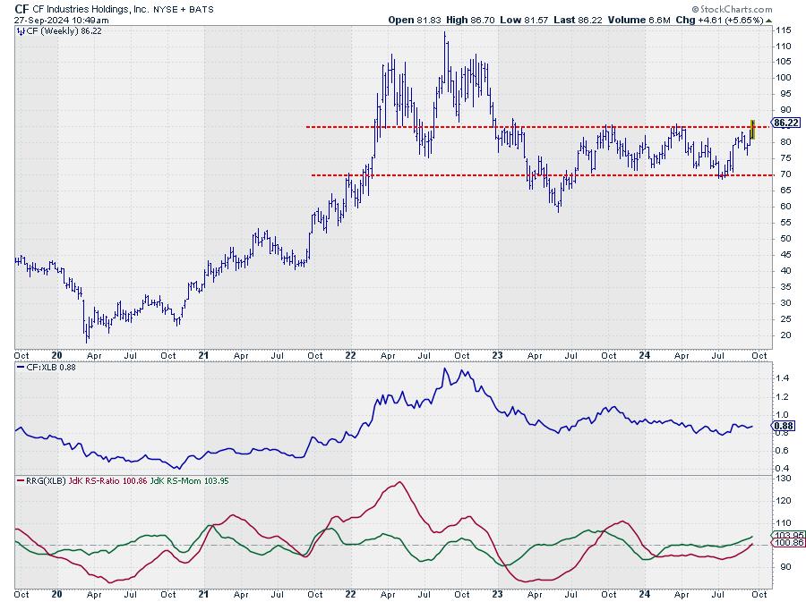Click the 0.88 ratio value tag
806x602 pixels.
pyautogui.click(x=783, y=426)
